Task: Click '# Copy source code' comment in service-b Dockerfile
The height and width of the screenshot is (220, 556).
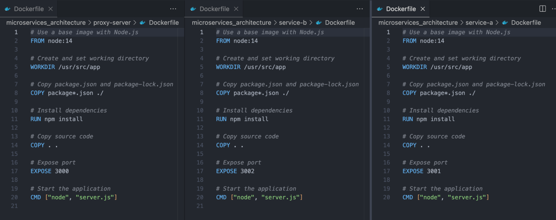Action: pyautogui.click(x=247, y=136)
